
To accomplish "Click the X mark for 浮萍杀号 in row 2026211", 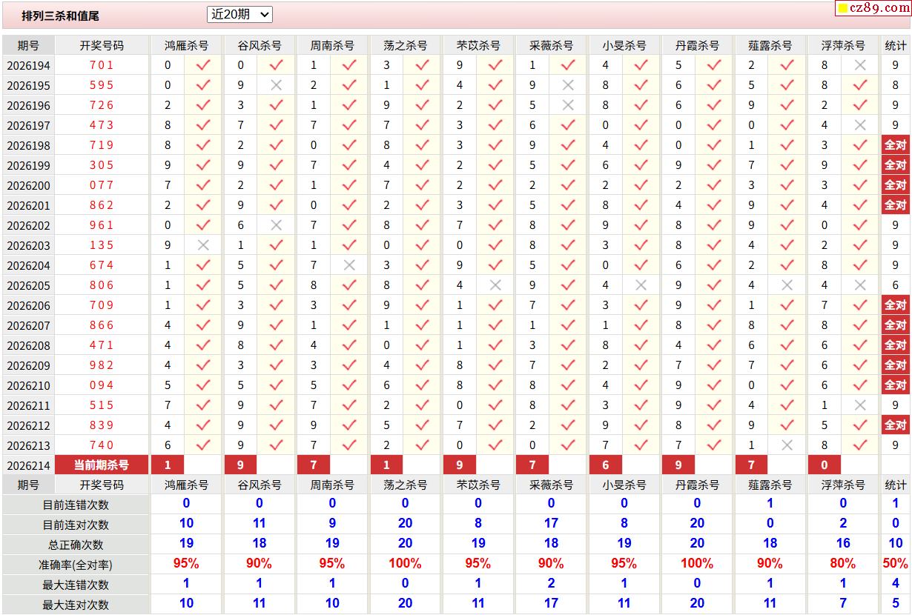I will click(x=860, y=405).
